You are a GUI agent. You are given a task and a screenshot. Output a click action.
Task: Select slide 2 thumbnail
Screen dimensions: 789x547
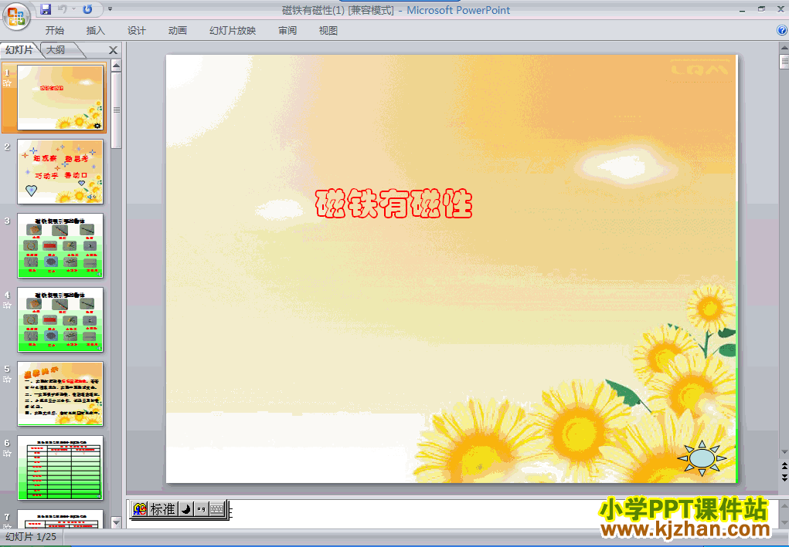(60, 172)
